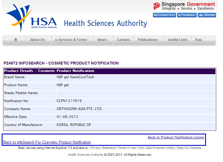Open the Useful Links menu item

pos(178,40)
